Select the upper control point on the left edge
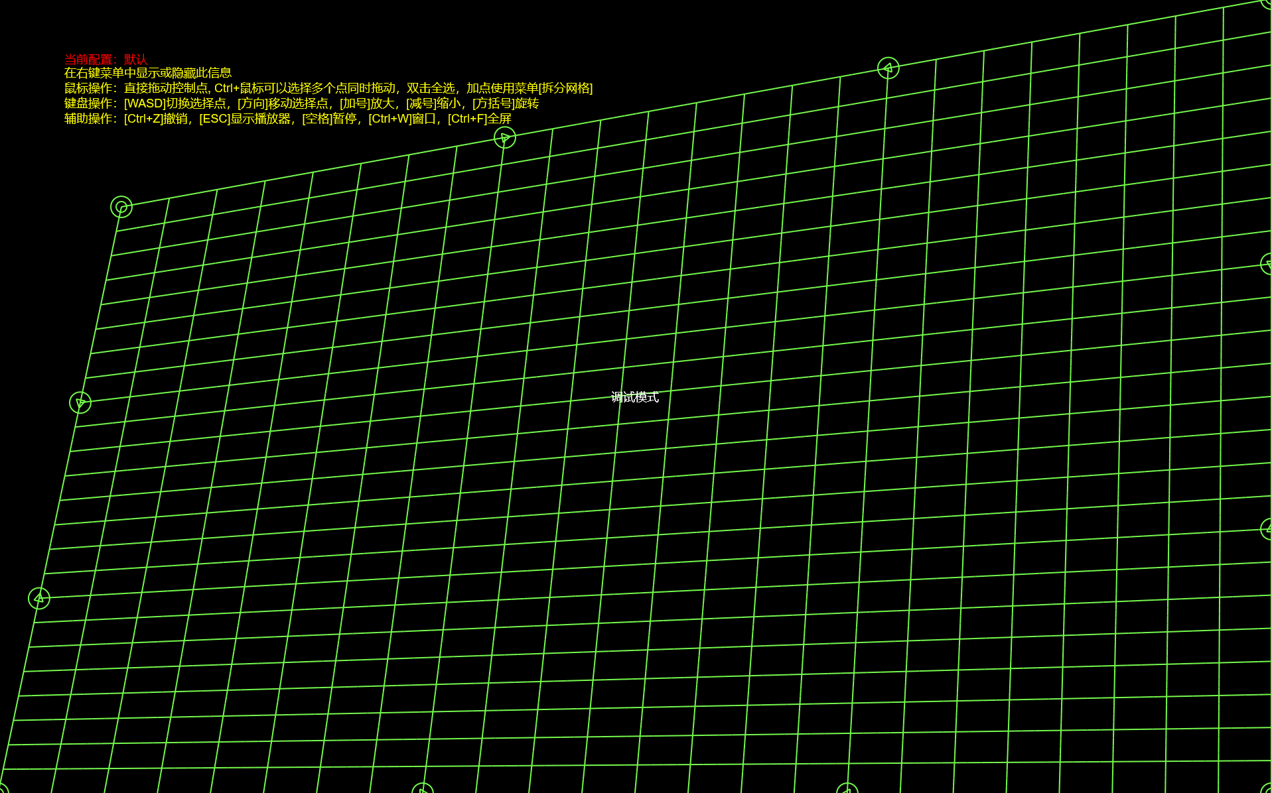Image resolution: width=1272 pixels, height=793 pixels. click(x=80, y=402)
